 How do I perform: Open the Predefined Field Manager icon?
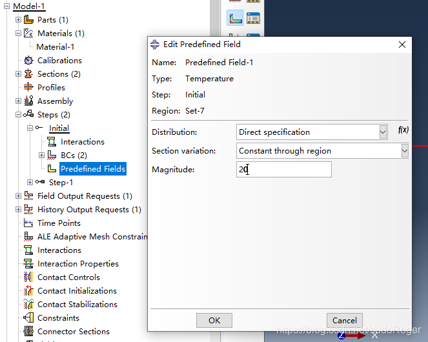pyautogui.click(x=253, y=17)
